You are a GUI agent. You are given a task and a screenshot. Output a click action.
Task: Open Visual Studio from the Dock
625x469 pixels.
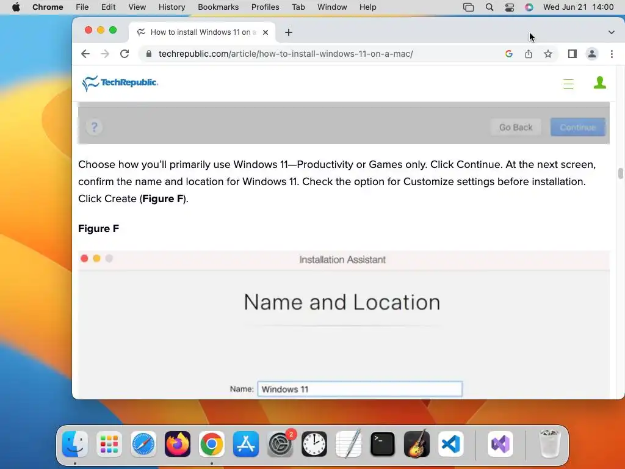coord(500,444)
